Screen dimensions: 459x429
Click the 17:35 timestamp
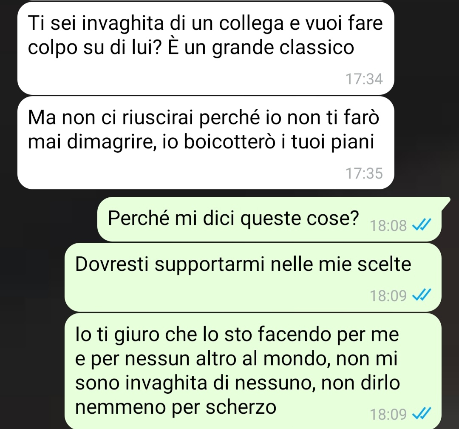click(x=364, y=173)
